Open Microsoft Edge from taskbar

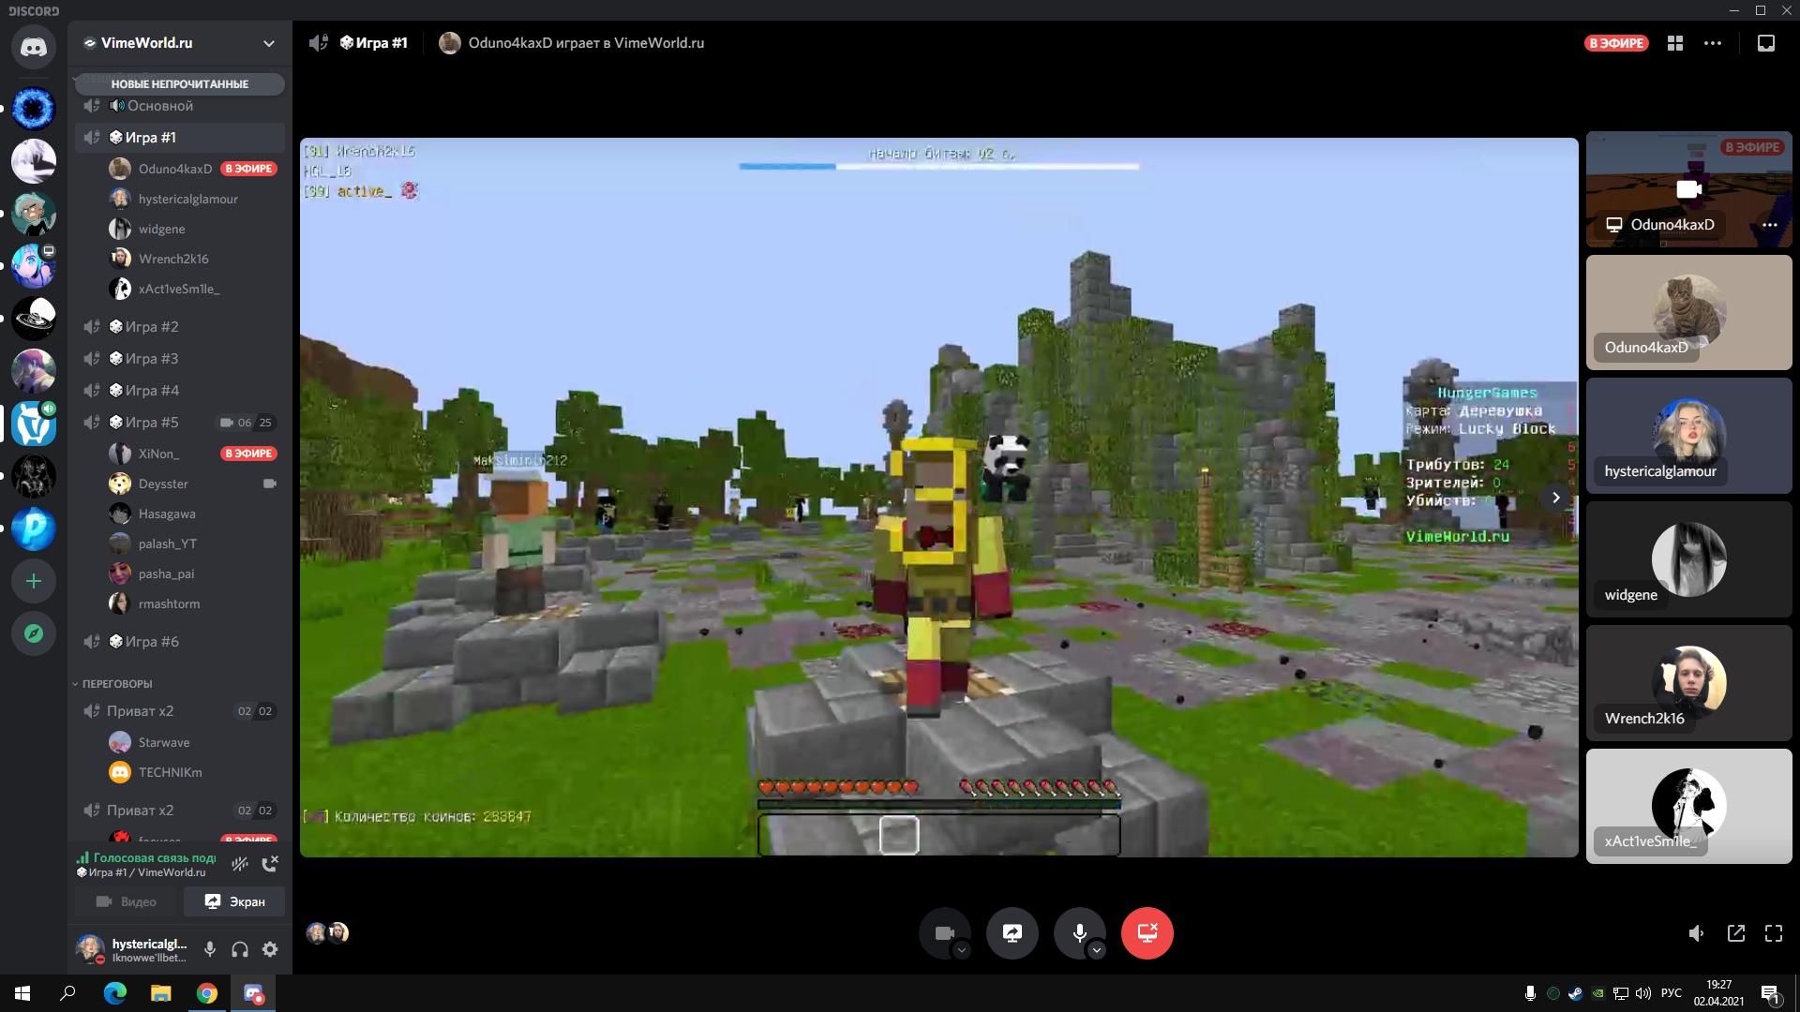tap(114, 993)
